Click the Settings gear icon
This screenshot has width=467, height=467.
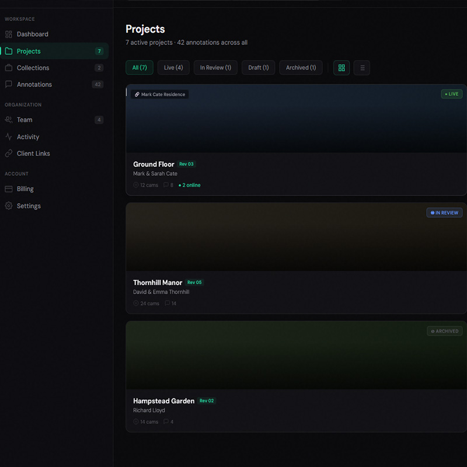(9, 206)
